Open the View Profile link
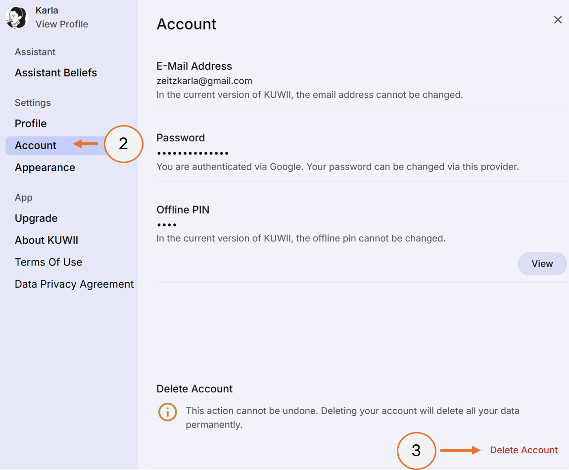Viewport: 569px width, 470px height. [61, 24]
